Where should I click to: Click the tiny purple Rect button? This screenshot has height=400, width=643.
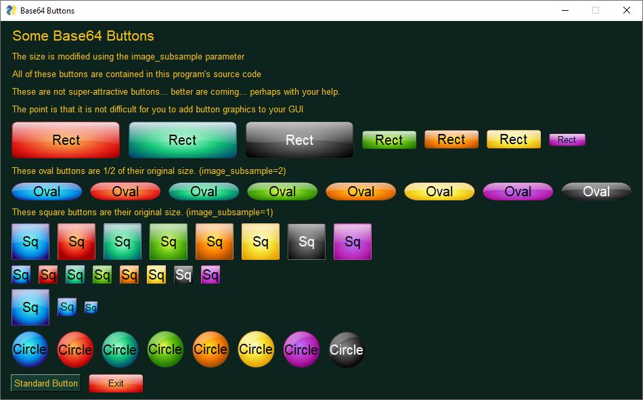point(567,140)
